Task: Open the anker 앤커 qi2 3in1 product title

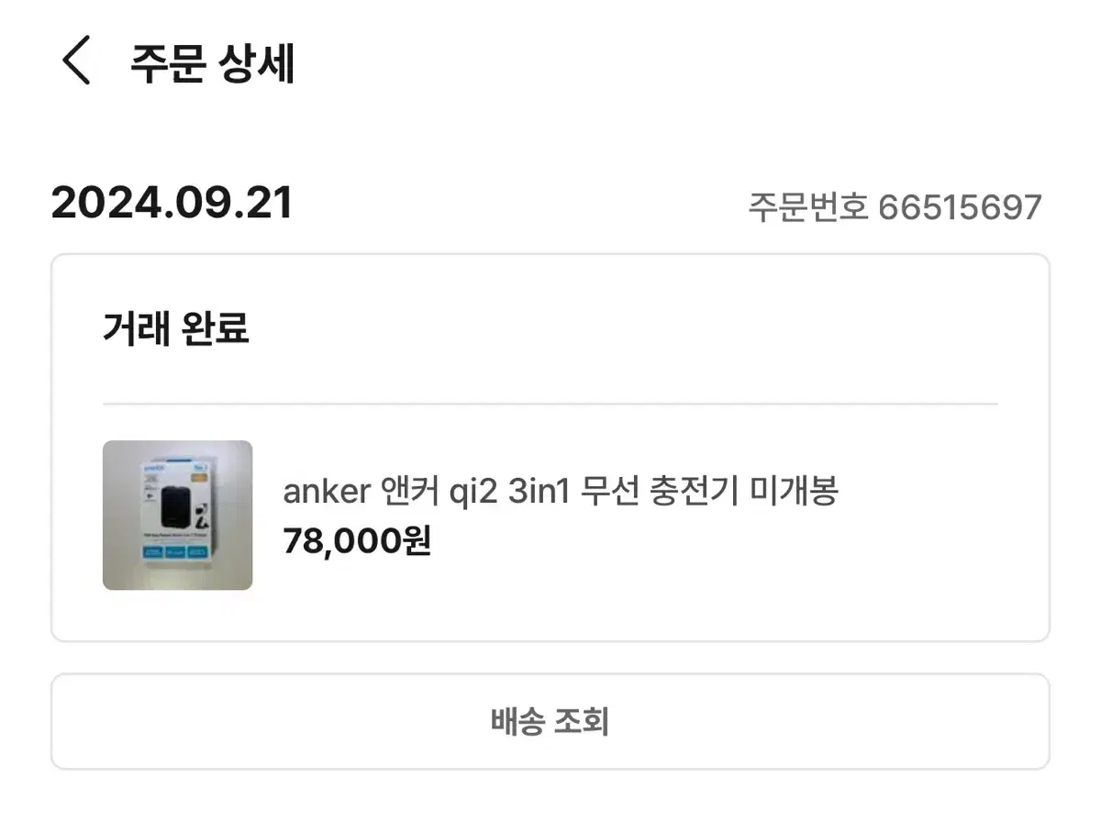Action: [x=560, y=492]
